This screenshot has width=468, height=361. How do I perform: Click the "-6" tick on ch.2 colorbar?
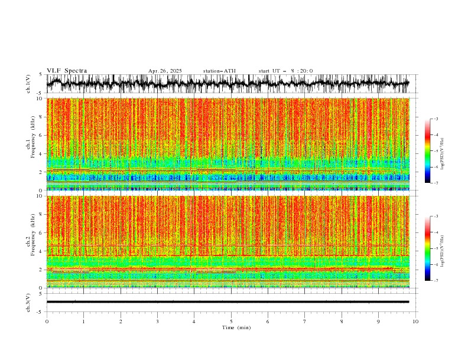(435, 264)
